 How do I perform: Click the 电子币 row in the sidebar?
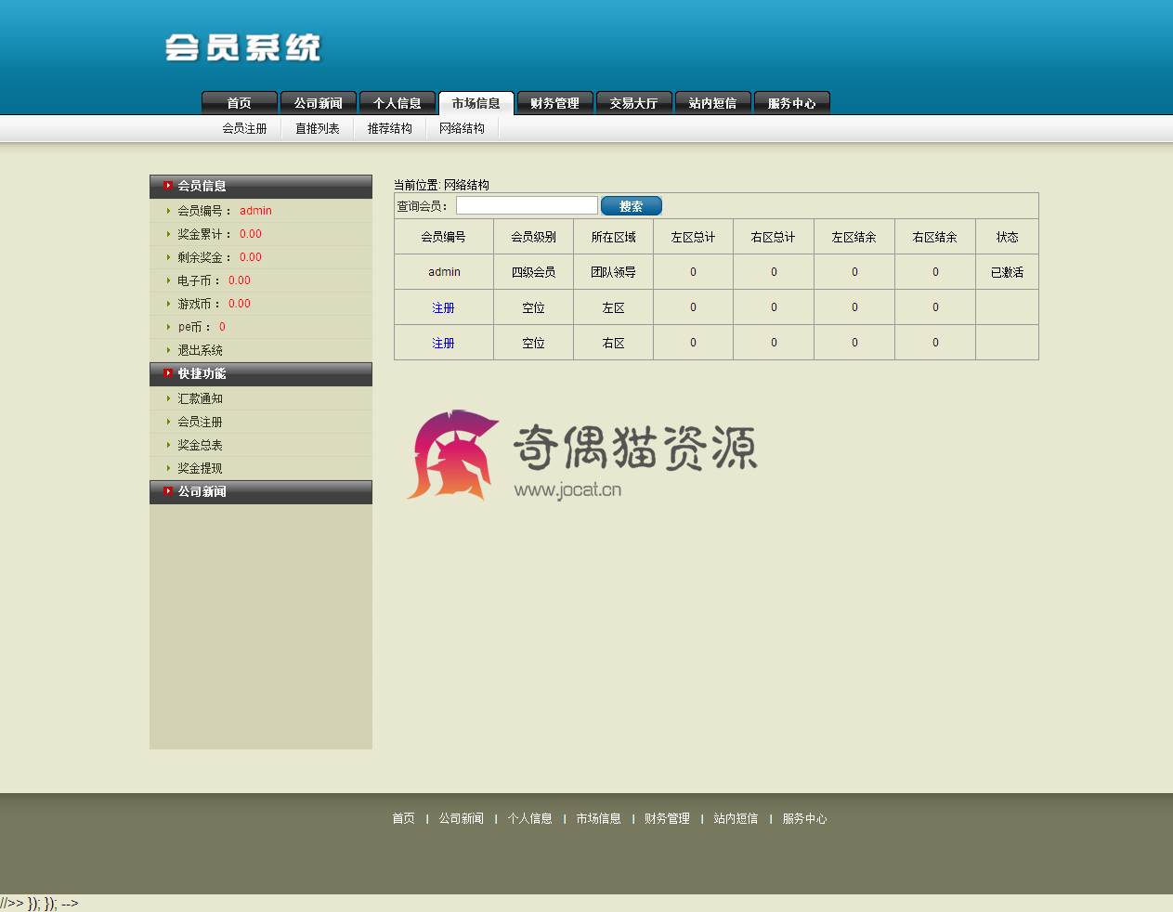(x=261, y=280)
